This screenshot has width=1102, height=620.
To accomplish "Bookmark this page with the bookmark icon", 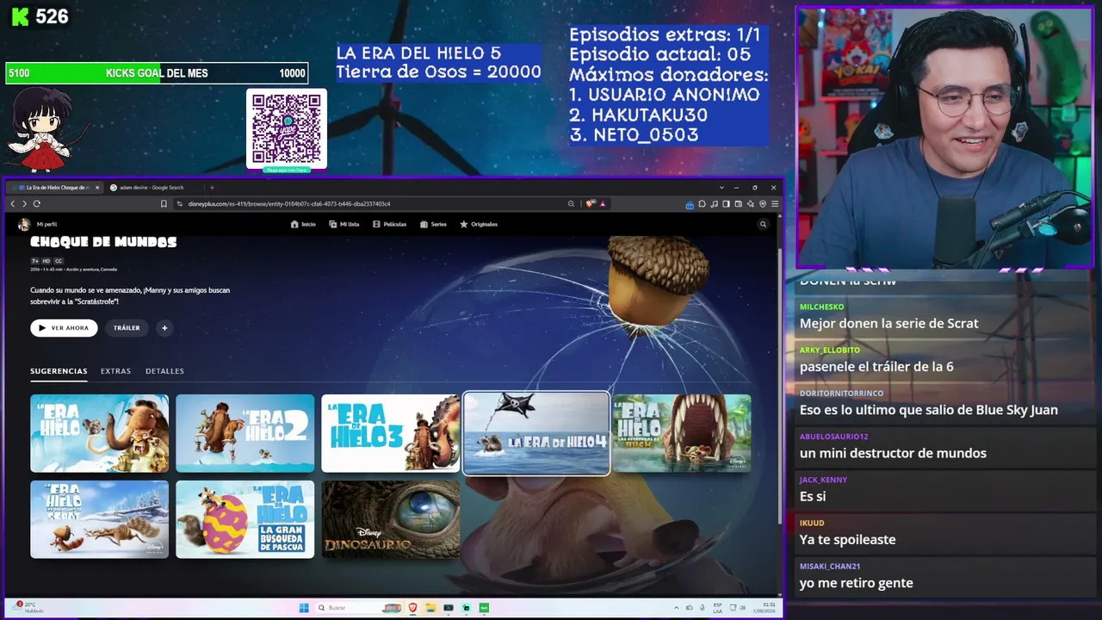I will tap(164, 204).
